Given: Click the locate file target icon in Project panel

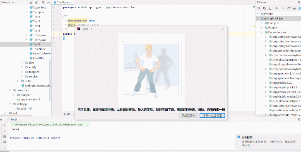Looking at the screenshot, I should (31, 2).
